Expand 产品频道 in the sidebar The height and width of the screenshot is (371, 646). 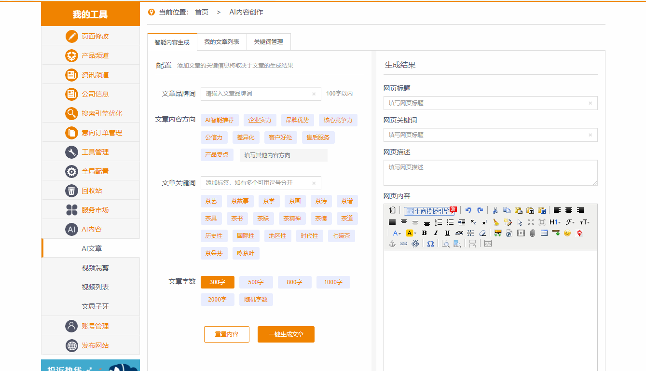[91, 55]
